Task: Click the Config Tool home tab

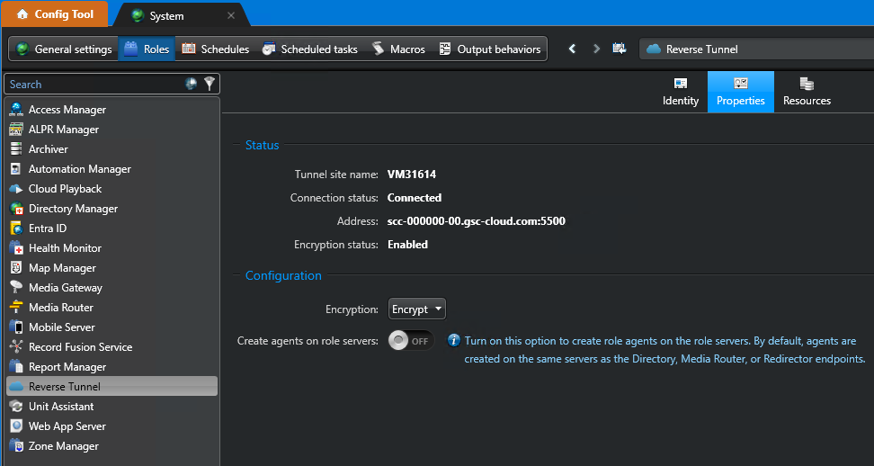Action: [x=54, y=14]
